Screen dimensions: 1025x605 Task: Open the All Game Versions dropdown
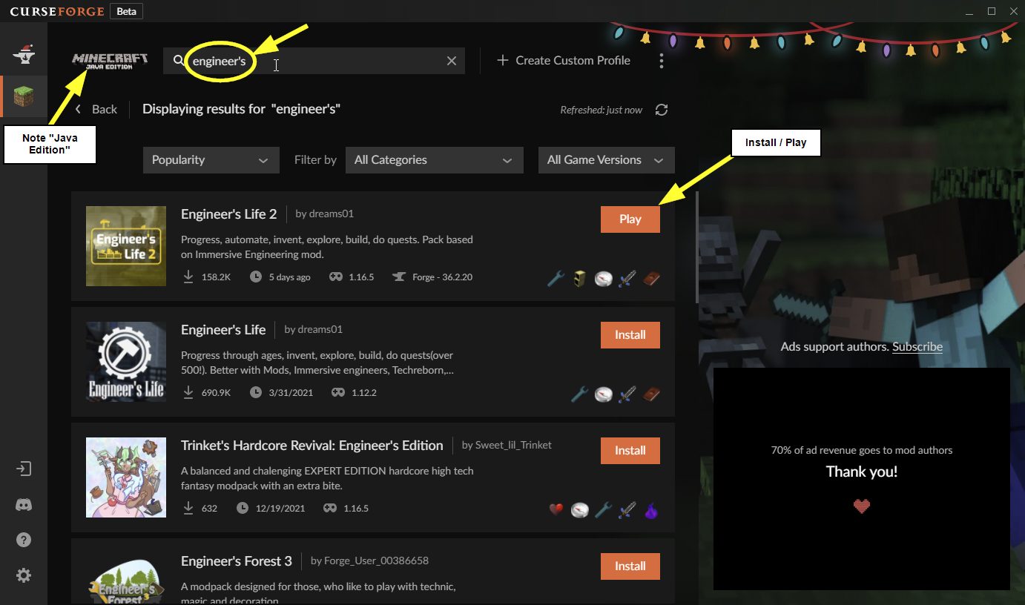pos(606,160)
